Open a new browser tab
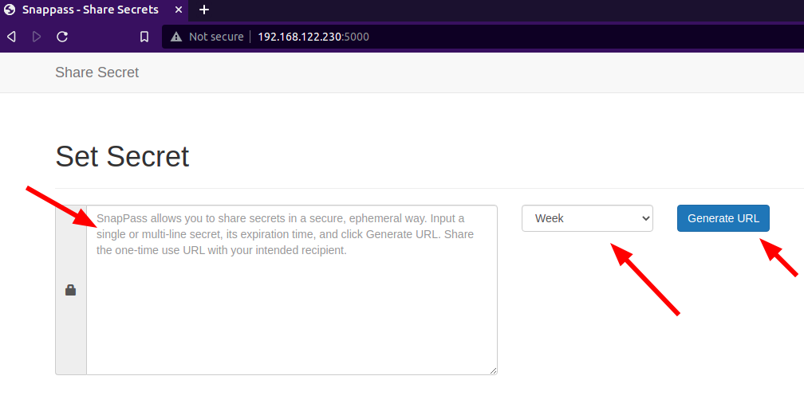This screenshot has width=804, height=415. tap(204, 10)
